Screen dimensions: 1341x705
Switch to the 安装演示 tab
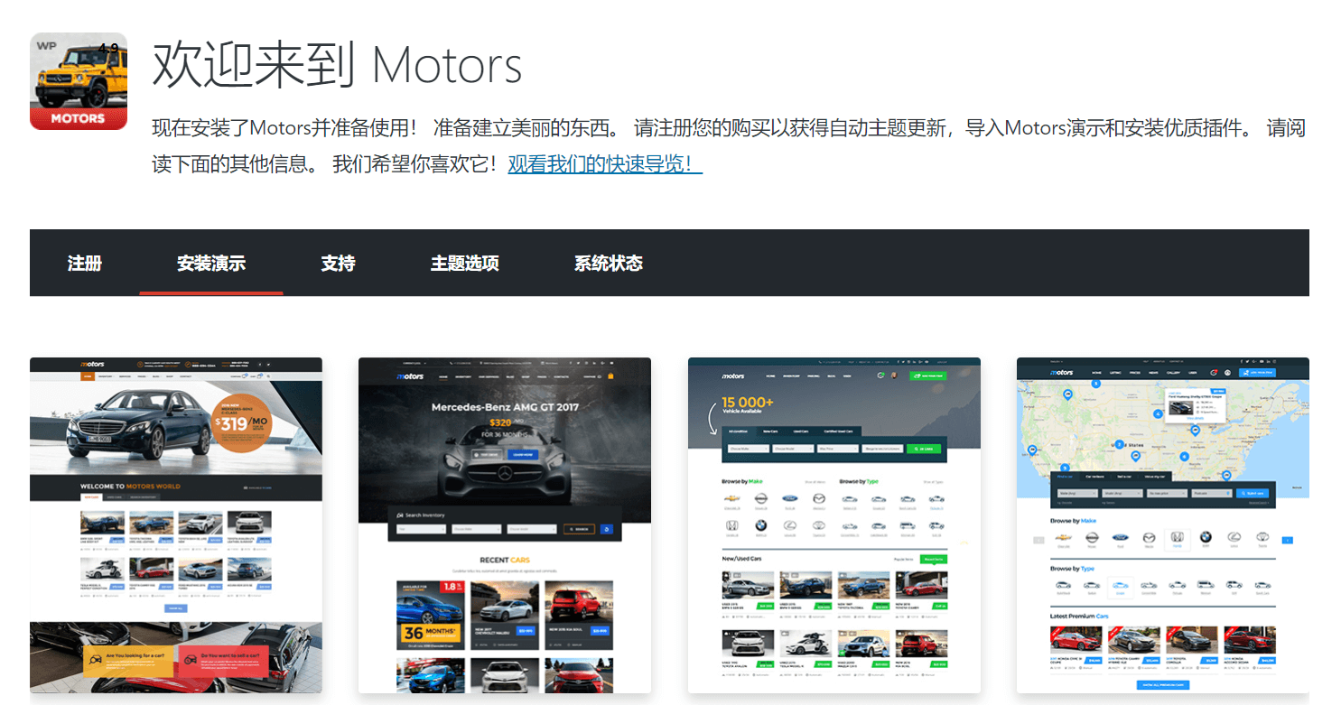[x=211, y=263]
